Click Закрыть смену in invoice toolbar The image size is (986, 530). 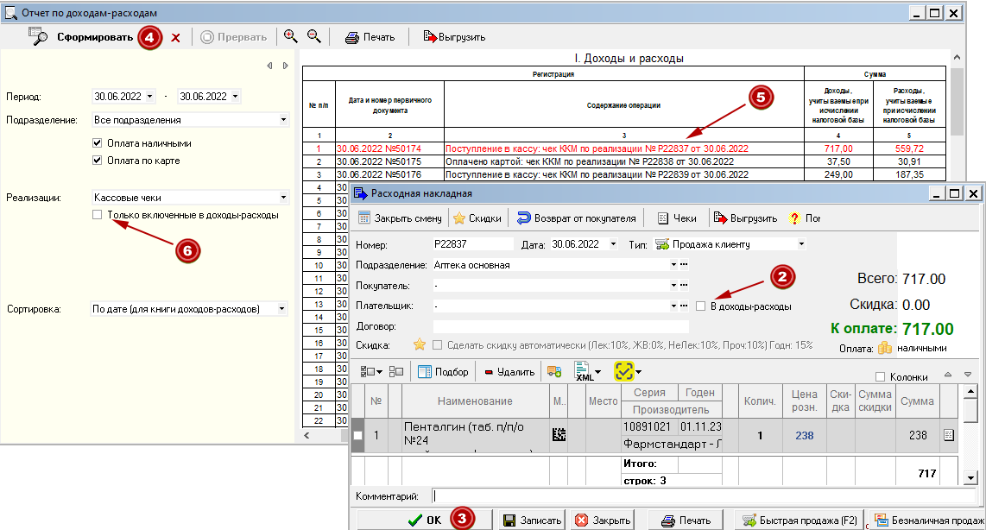pyautogui.click(x=400, y=218)
